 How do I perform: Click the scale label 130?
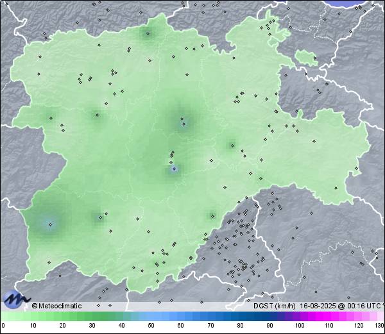click(380, 326)
